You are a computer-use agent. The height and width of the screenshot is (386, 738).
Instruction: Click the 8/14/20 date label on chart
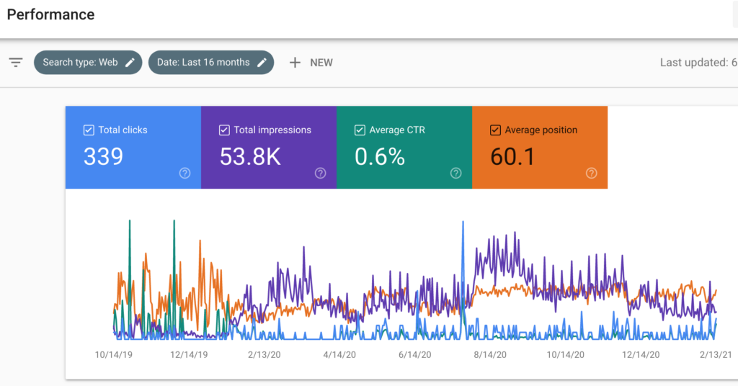pyautogui.click(x=490, y=355)
